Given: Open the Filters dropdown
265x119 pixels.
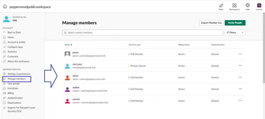Looking at the screenshot, I should click(x=235, y=32).
